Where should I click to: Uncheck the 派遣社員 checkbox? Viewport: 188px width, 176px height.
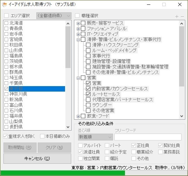point(80,152)
